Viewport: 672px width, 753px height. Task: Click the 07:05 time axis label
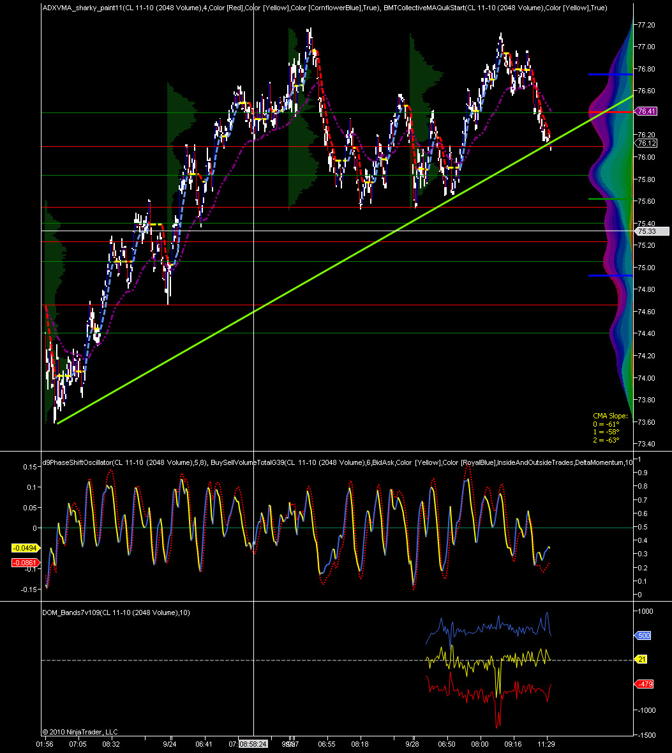pyautogui.click(x=78, y=744)
